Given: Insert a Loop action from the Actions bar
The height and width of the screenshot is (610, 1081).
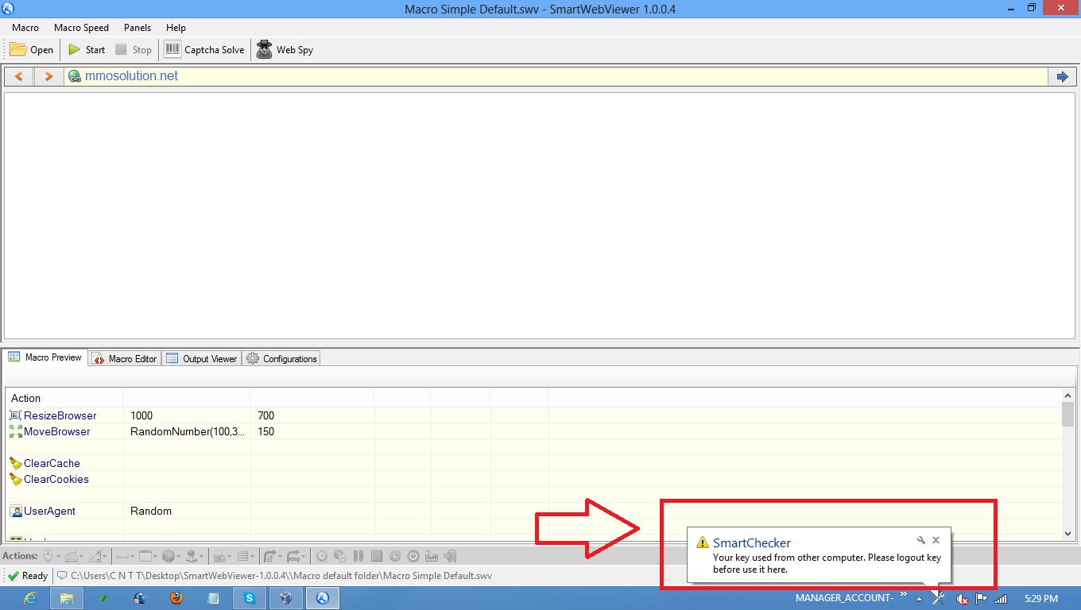Looking at the screenshot, I should [294, 556].
